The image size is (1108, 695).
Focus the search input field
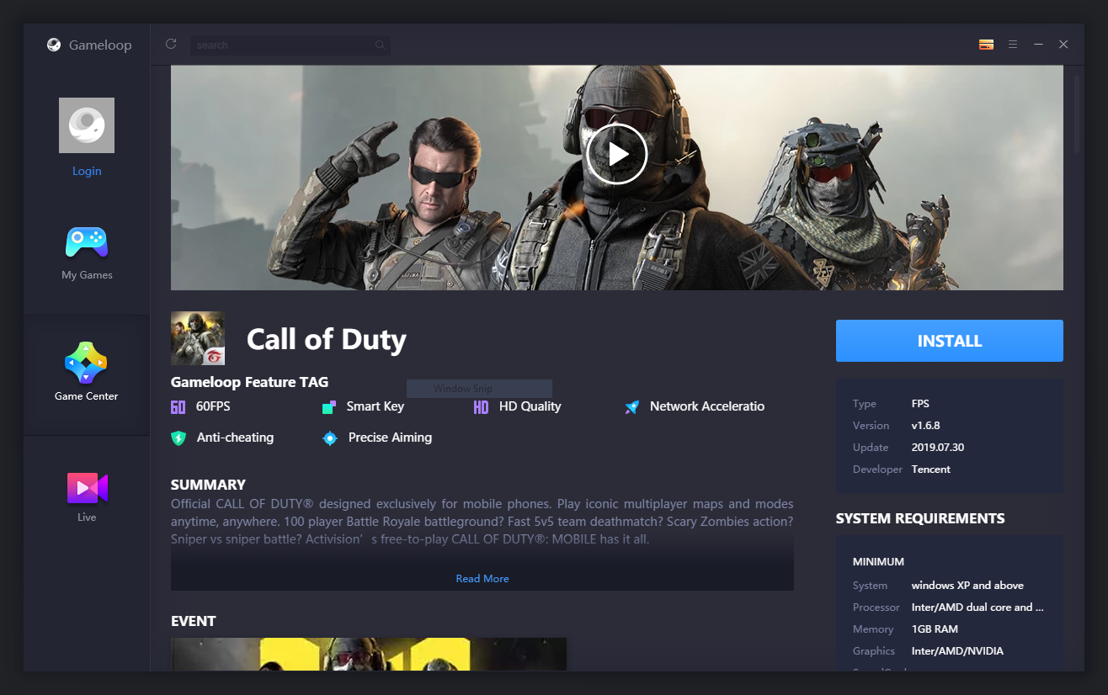pyautogui.click(x=290, y=45)
